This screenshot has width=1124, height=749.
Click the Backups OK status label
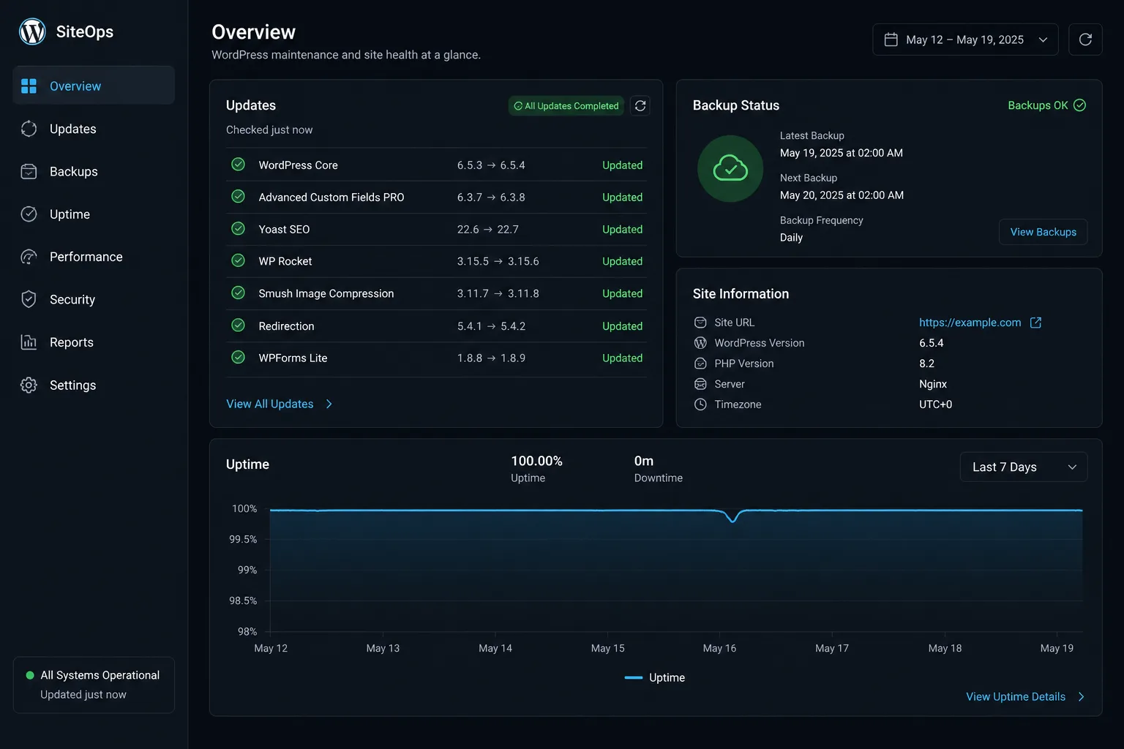[1038, 105]
